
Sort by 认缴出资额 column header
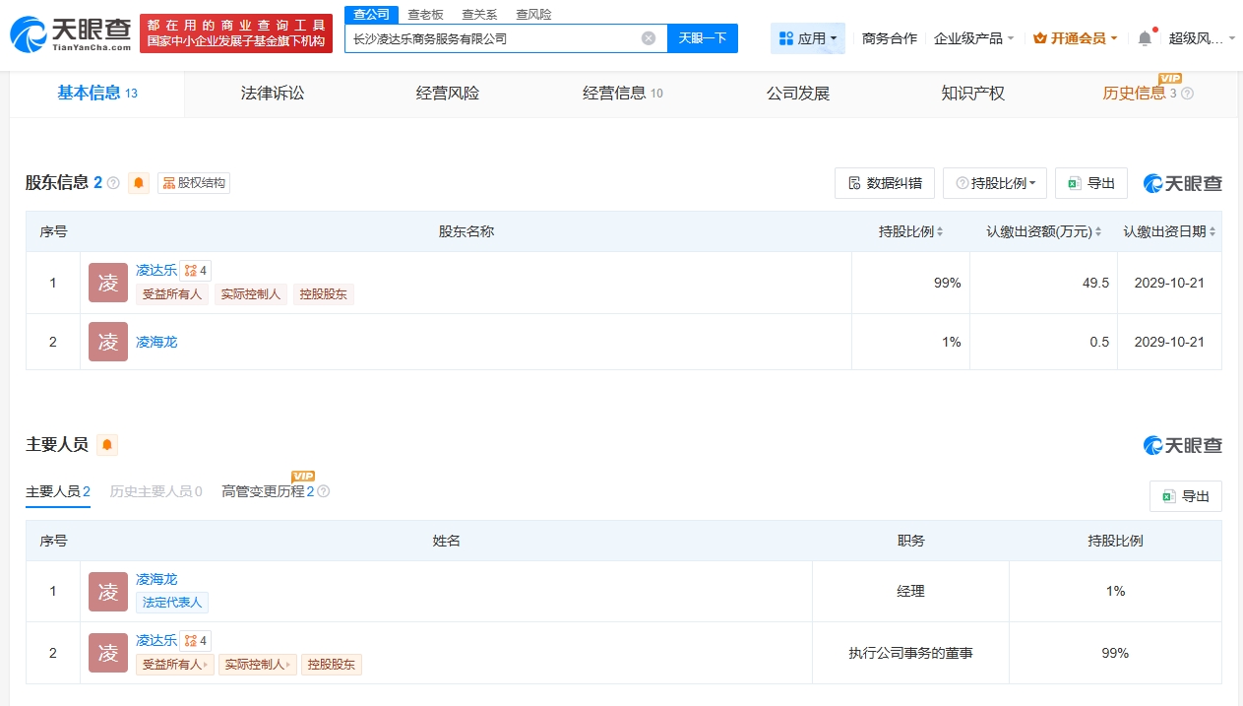click(x=1043, y=231)
